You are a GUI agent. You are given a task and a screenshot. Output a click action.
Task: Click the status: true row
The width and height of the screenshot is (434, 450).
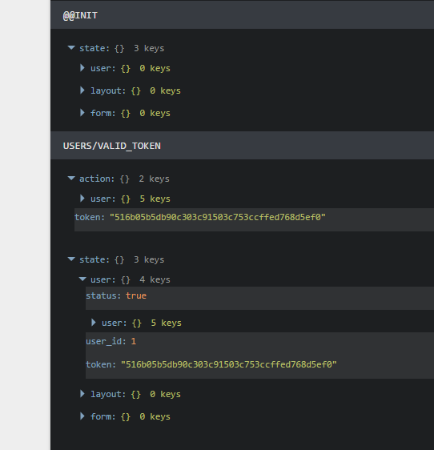click(x=259, y=298)
